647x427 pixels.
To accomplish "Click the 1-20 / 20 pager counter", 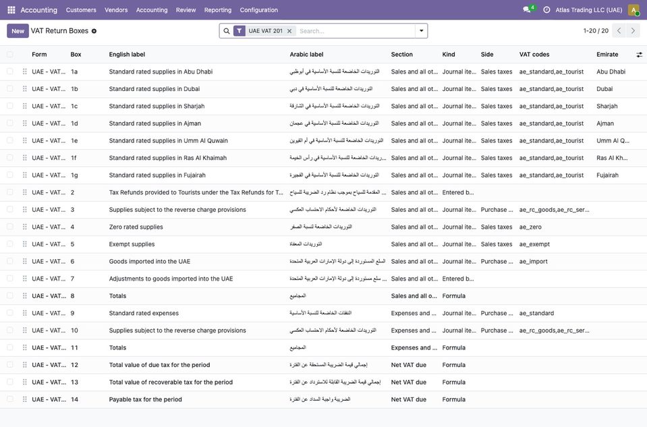I will point(596,31).
